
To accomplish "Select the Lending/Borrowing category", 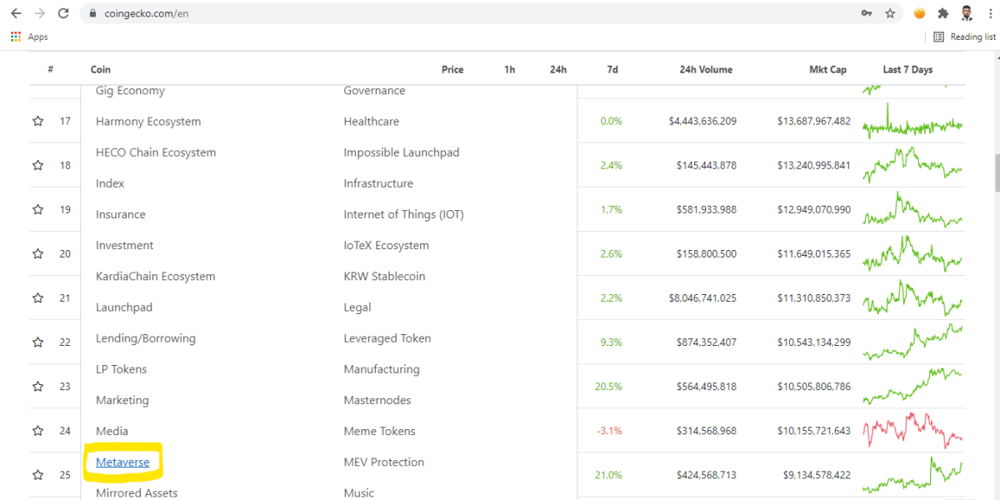I will pos(146,338).
